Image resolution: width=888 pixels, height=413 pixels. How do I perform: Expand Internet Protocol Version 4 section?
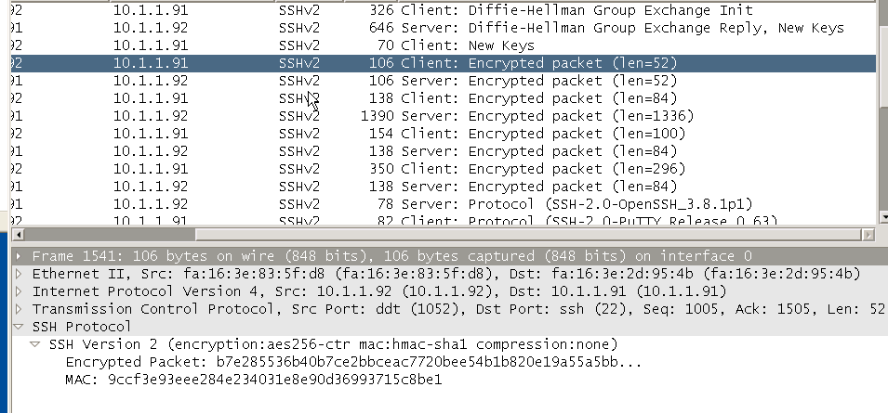[19, 291]
